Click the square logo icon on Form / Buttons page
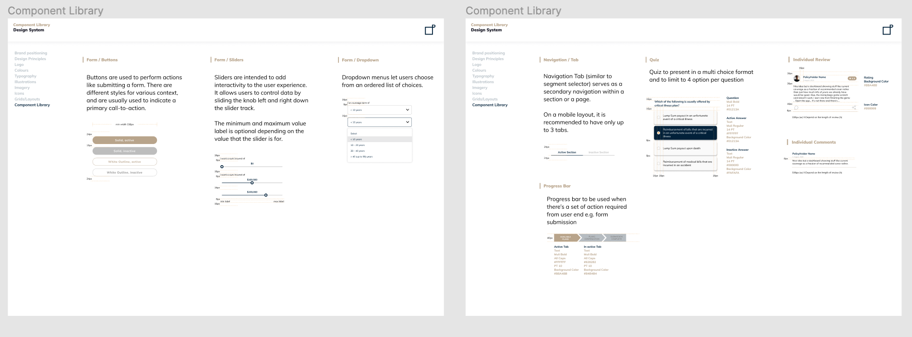 [430, 30]
